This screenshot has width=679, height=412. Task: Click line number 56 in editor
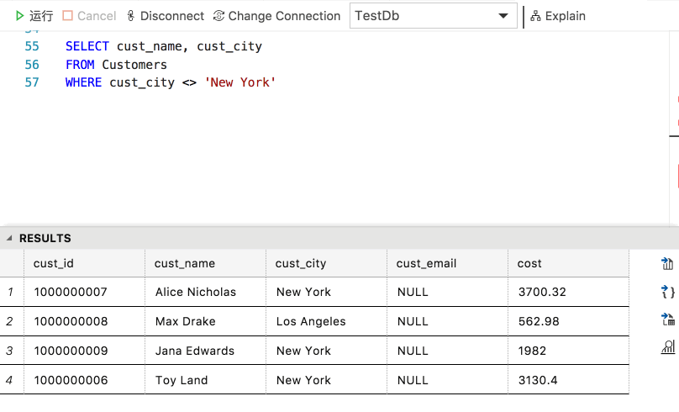coord(32,65)
